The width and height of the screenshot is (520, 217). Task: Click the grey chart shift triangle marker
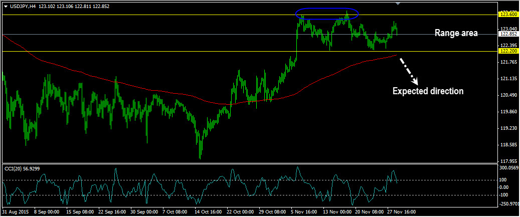pos(398,4)
